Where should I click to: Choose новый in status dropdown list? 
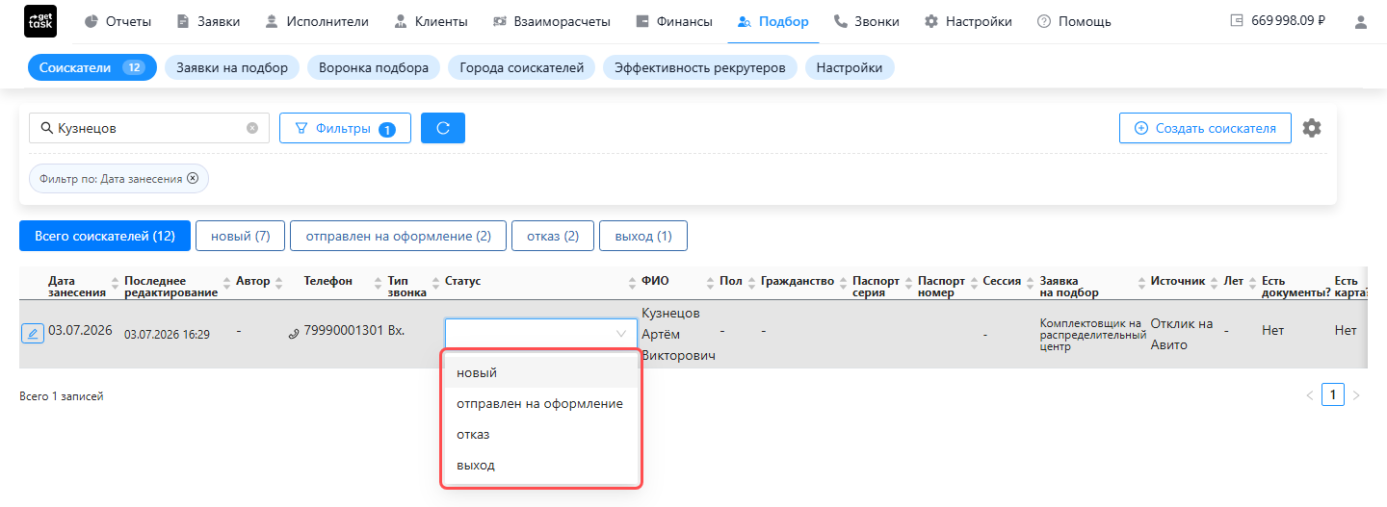(x=540, y=372)
